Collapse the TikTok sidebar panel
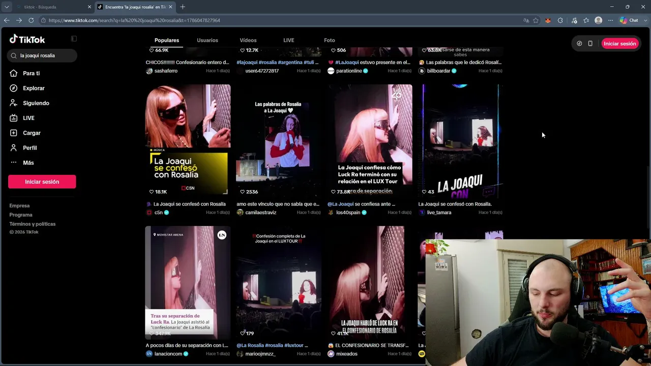651x366 pixels. point(74,39)
